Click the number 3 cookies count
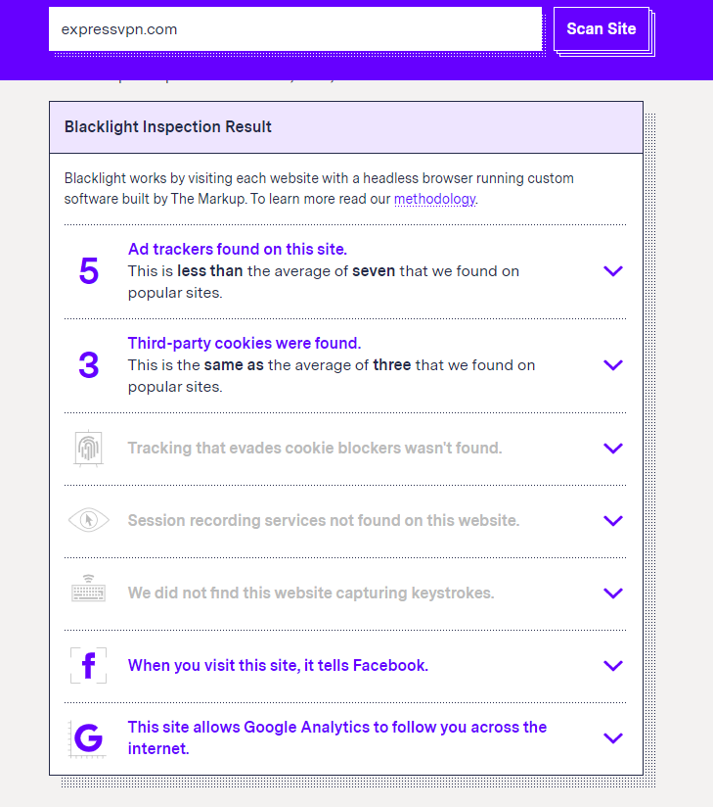This screenshot has height=807, width=713. pos(88,365)
